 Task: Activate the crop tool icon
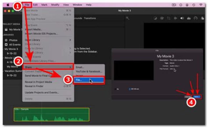tap(169, 18)
